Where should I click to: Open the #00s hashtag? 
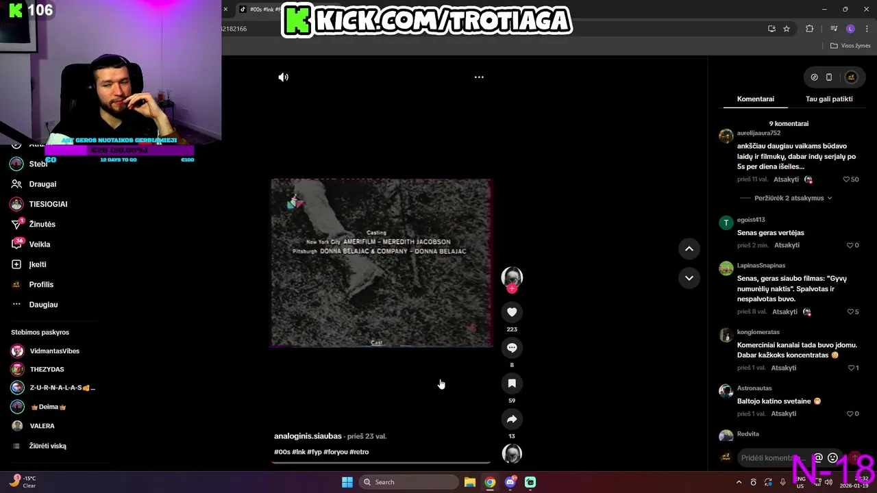point(282,452)
